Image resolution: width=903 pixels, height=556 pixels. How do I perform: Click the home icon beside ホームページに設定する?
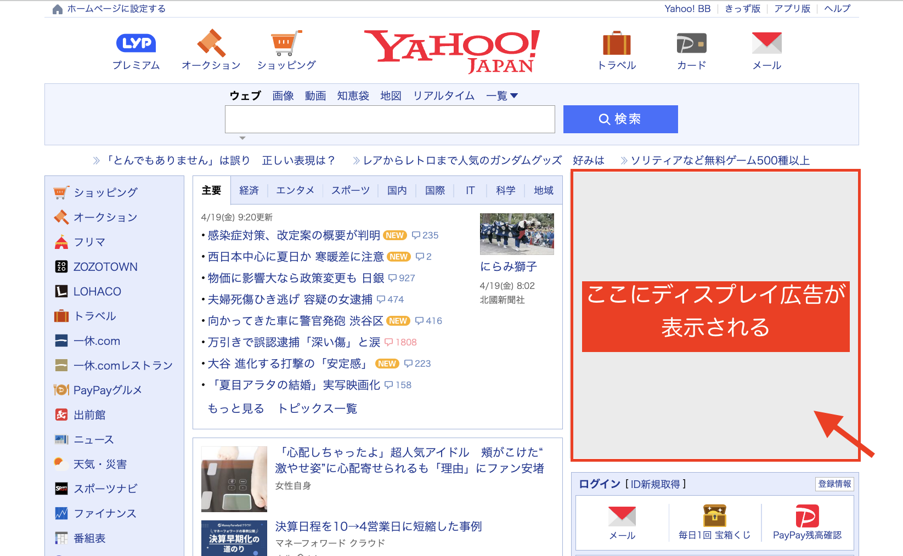pos(57,9)
